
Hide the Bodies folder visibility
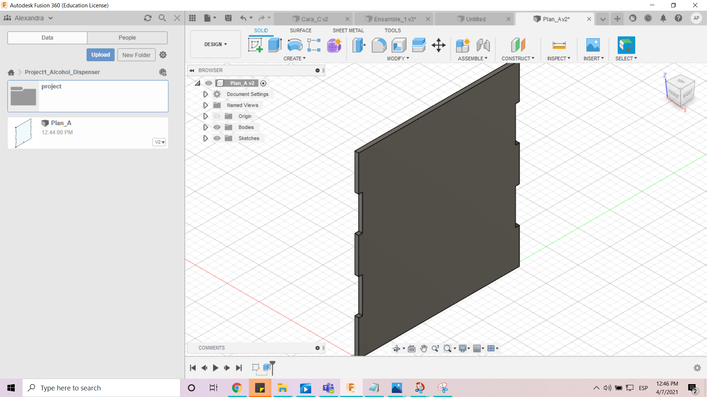[x=217, y=127]
